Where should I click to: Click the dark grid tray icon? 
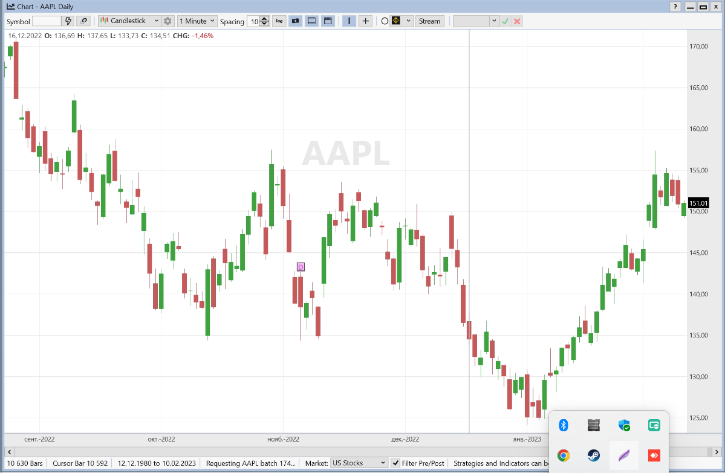[x=594, y=425]
